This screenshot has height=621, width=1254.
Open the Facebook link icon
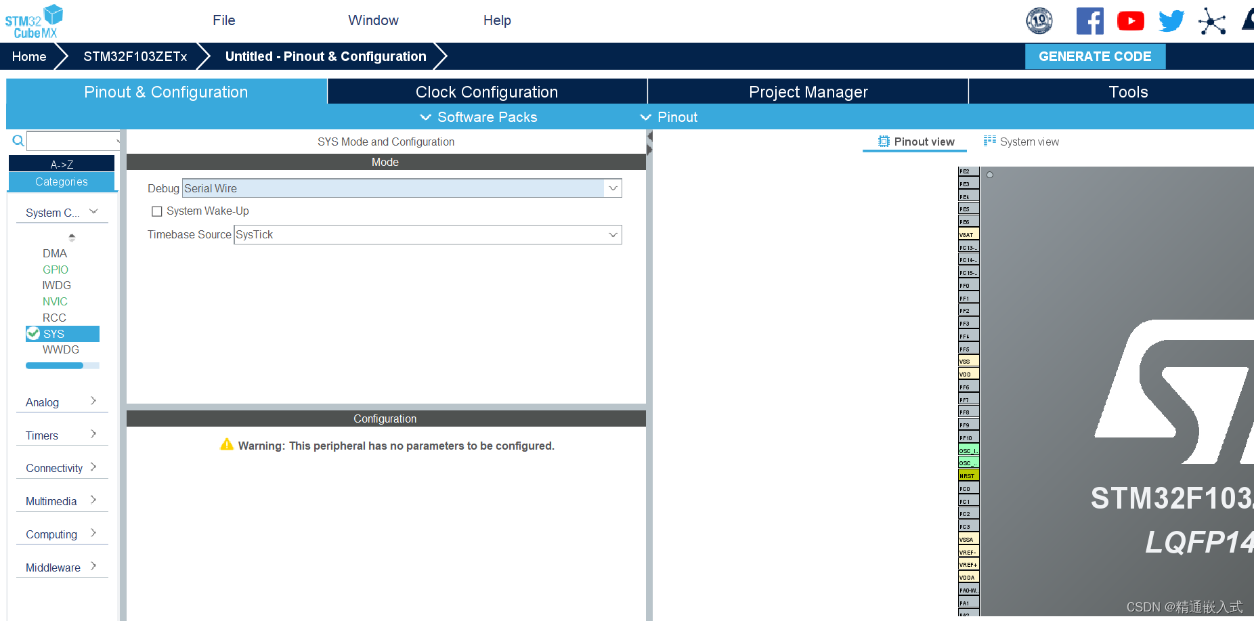coord(1089,21)
